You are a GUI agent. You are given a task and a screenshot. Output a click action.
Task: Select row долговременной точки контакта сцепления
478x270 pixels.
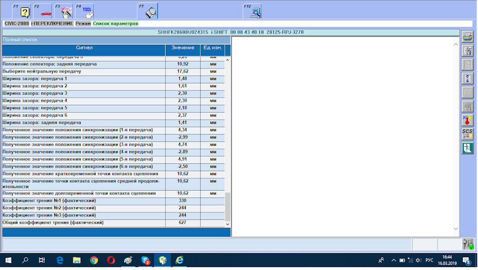[x=114, y=194]
